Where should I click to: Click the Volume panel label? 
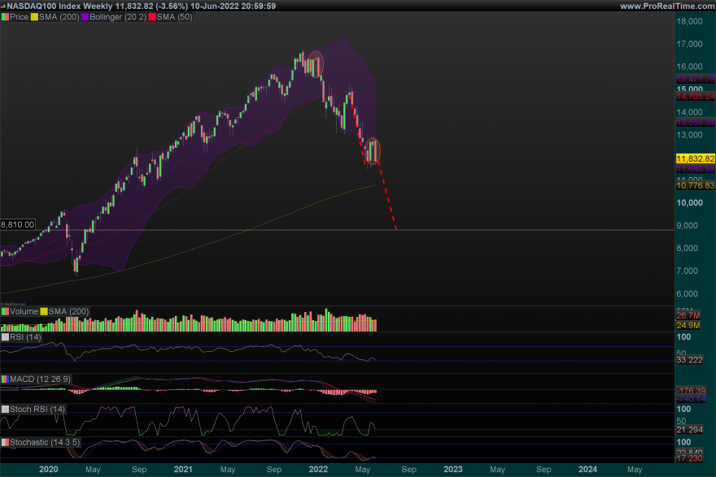[x=24, y=311]
